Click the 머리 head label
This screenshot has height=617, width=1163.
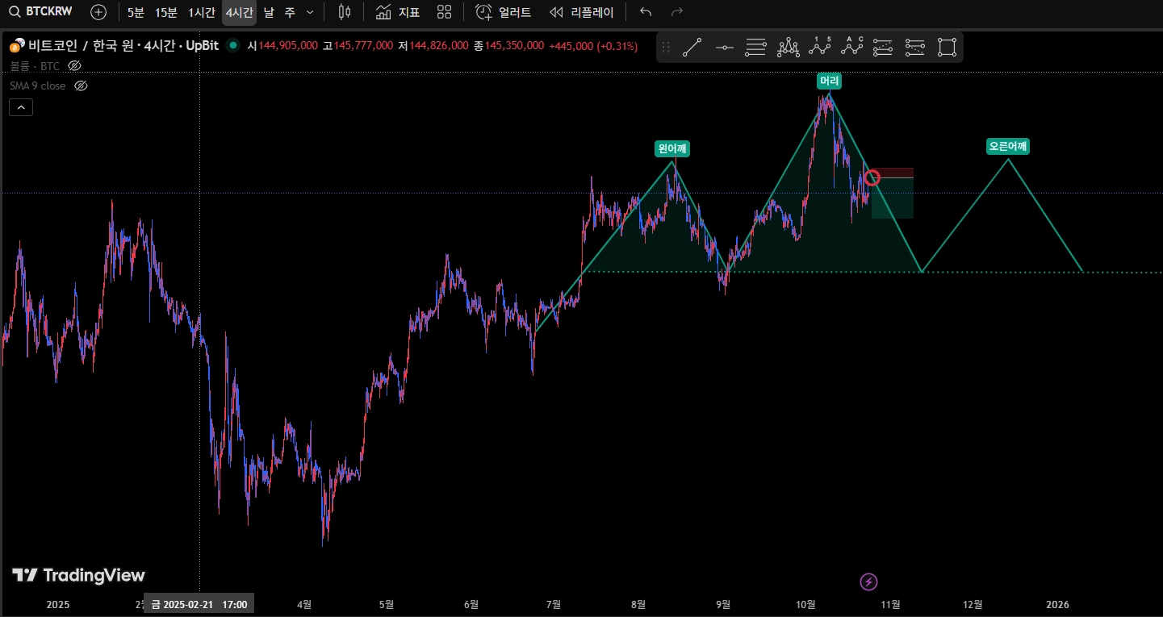pyautogui.click(x=829, y=81)
